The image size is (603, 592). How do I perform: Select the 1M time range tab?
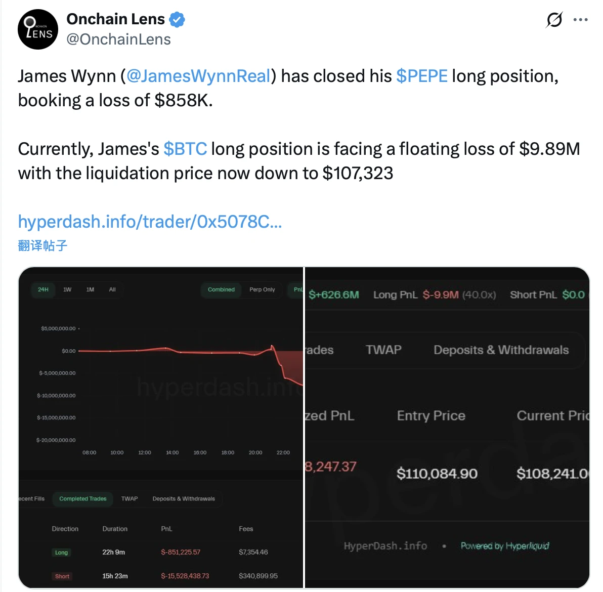pyautogui.click(x=90, y=289)
